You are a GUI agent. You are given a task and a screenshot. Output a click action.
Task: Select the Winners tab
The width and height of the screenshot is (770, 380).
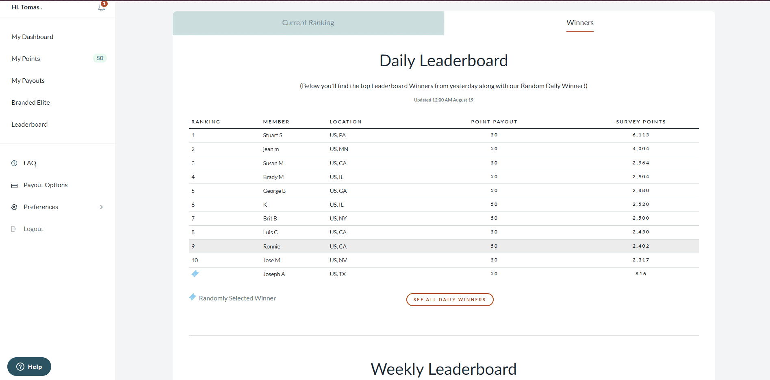coord(580,23)
